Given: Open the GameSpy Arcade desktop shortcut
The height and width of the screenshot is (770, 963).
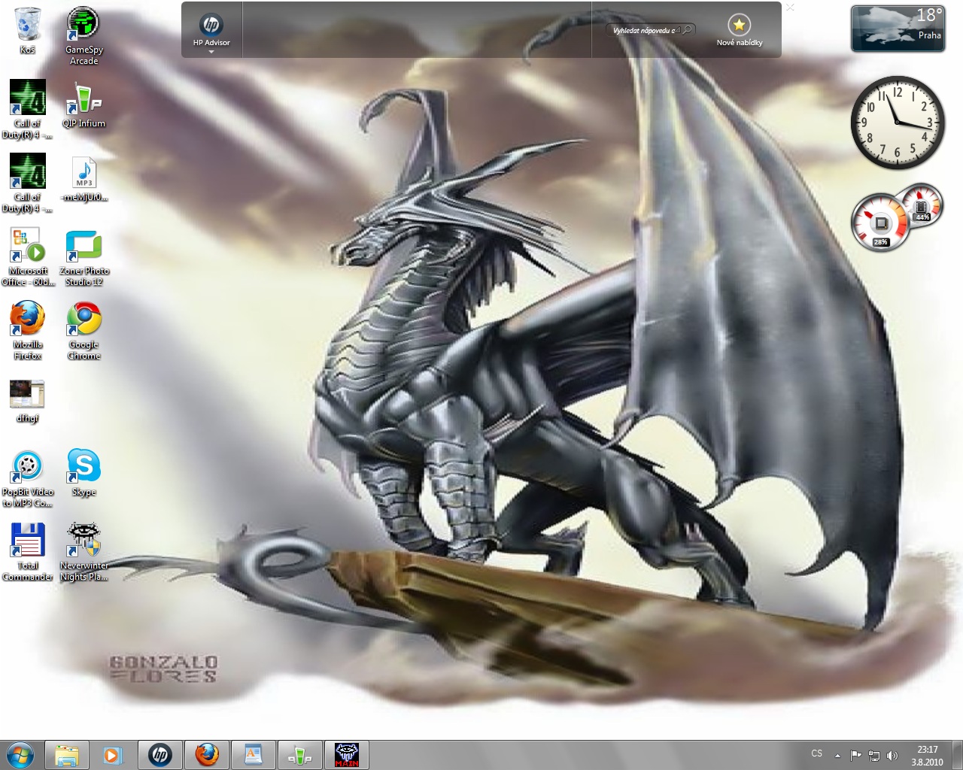Looking at the screenshot, I should pyautogui.click(x=84, y=24).
